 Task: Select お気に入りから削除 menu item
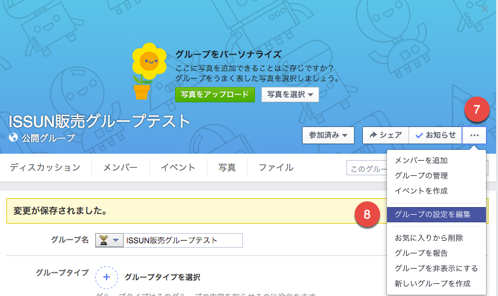(436, 238)
